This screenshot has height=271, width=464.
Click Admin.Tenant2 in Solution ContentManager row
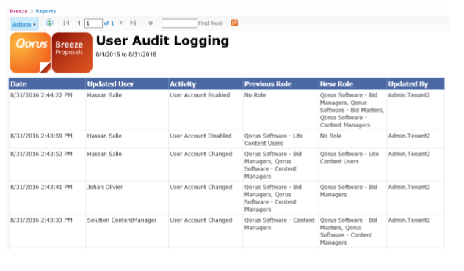409,220
